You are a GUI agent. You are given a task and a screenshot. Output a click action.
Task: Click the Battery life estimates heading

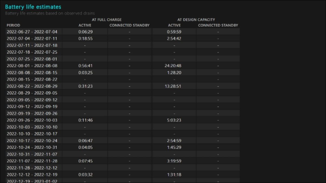coord(33,7)
